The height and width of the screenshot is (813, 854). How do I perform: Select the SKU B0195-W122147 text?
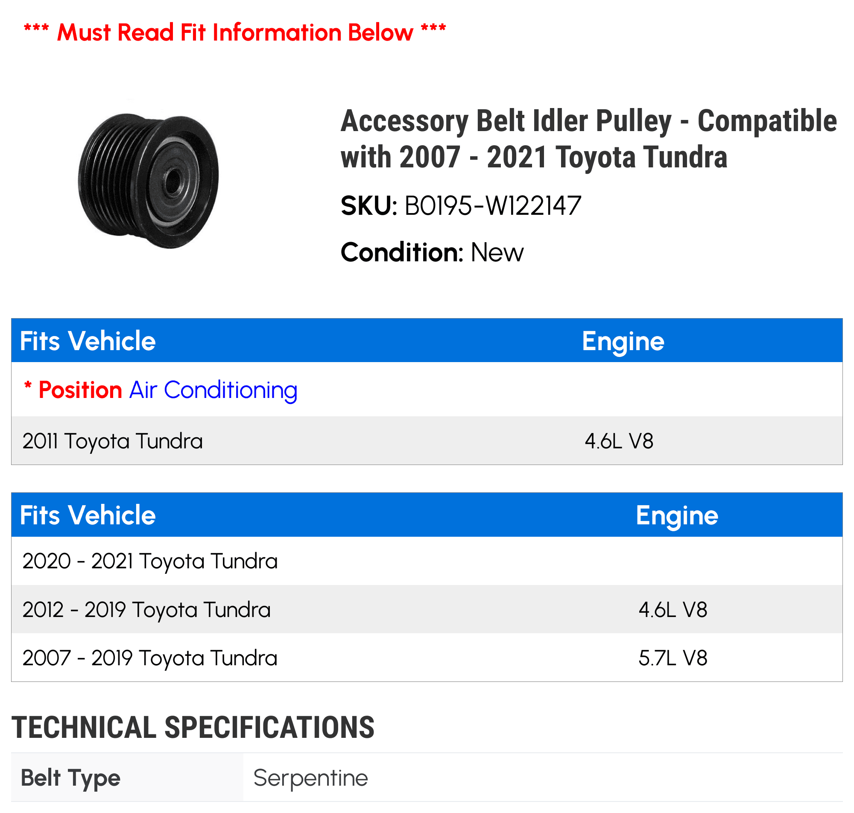pos(461,206)
